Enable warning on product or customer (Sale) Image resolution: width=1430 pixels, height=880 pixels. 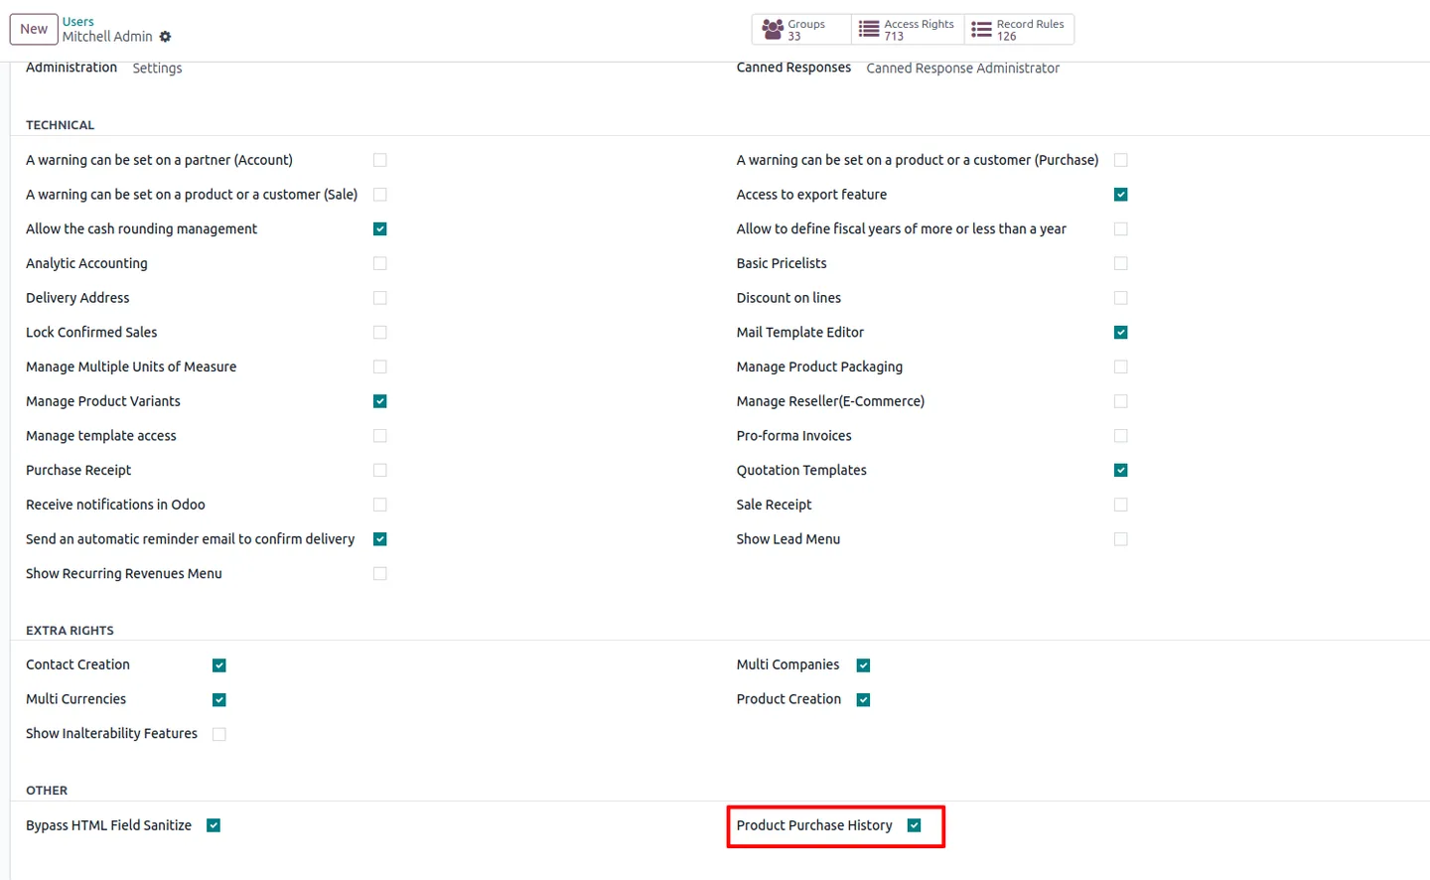pyautogui.click(x=380, y=195)
